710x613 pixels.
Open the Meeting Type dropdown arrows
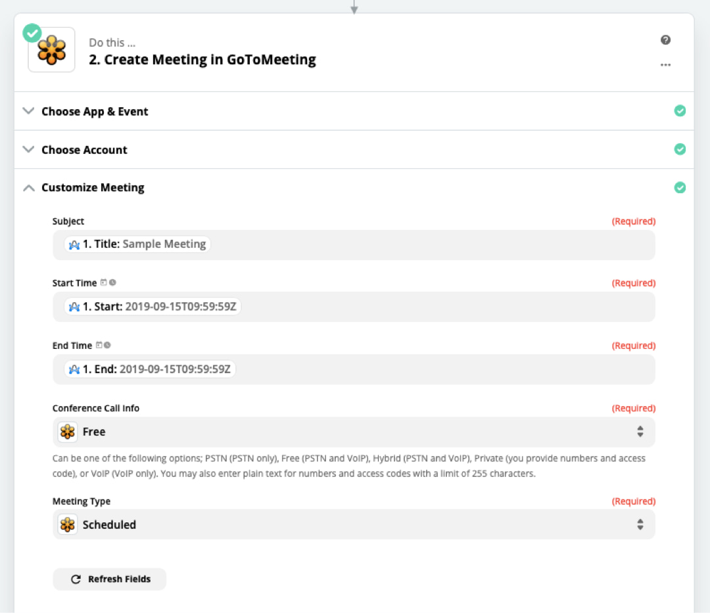coord(640,525)
